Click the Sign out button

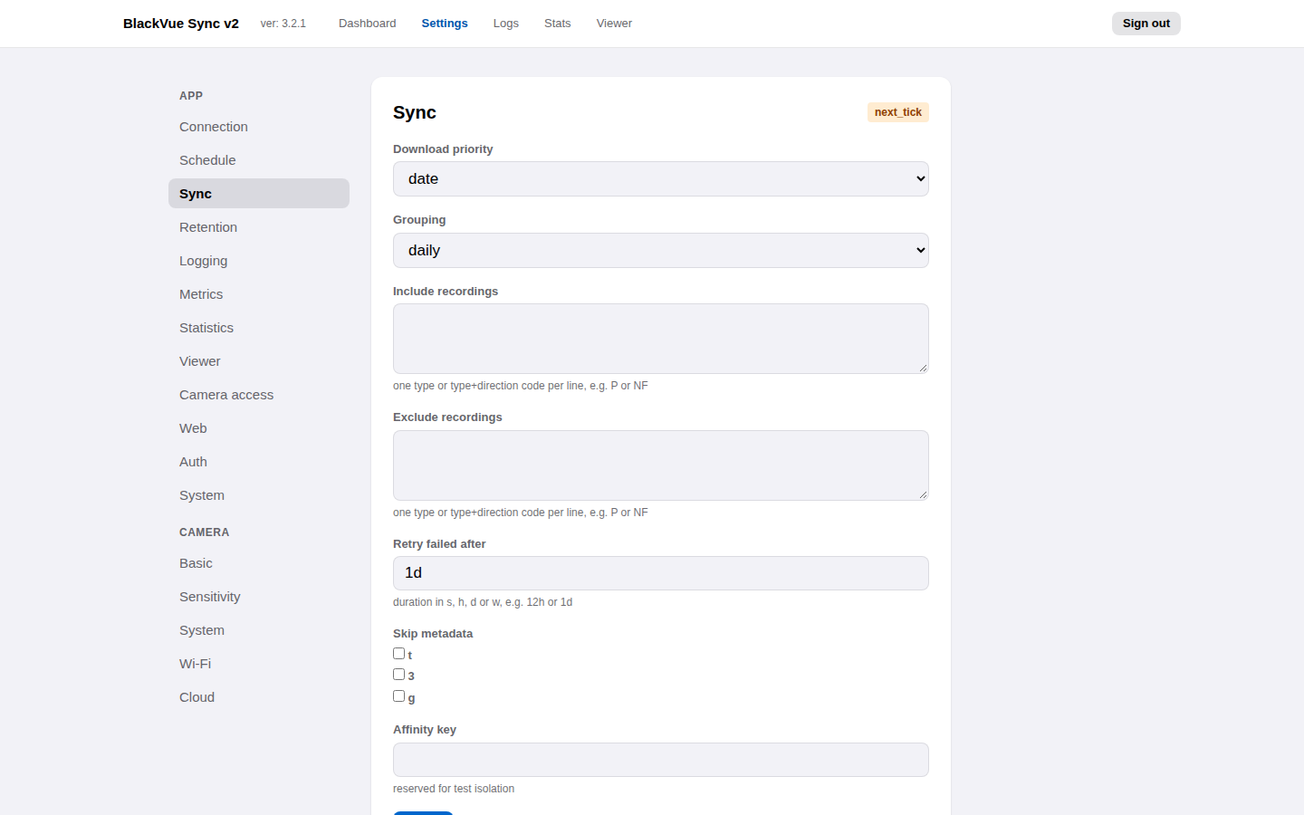[x=1146, y=24]
